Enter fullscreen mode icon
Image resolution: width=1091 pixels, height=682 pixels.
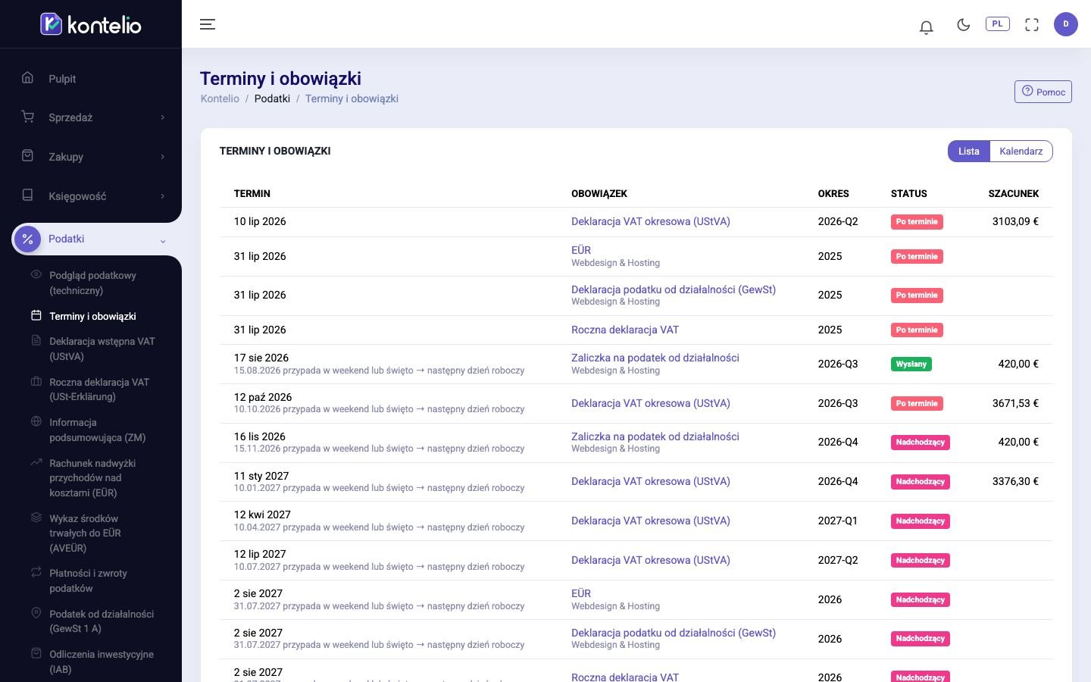coord(1032,24)
